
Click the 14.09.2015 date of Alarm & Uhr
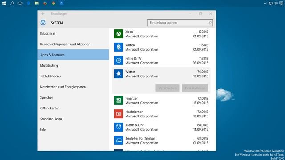201,129
